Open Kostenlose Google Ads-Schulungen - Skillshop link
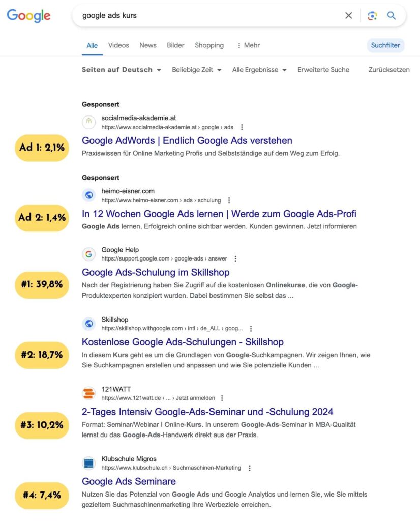Viewport: 420px width, 521px height. pos(183,342)
